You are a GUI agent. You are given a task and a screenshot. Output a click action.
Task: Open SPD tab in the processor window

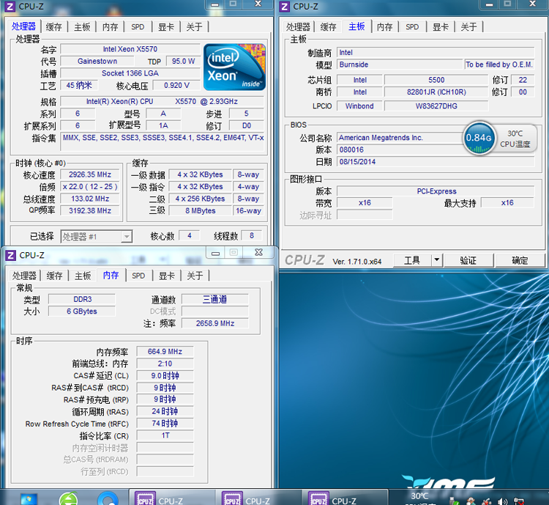(x=138, y=27)
